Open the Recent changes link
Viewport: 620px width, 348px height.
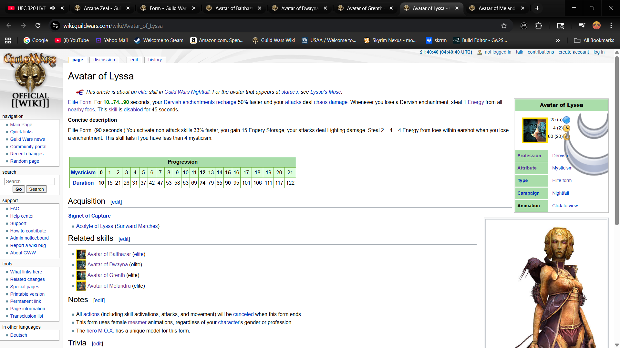point(26,154)
